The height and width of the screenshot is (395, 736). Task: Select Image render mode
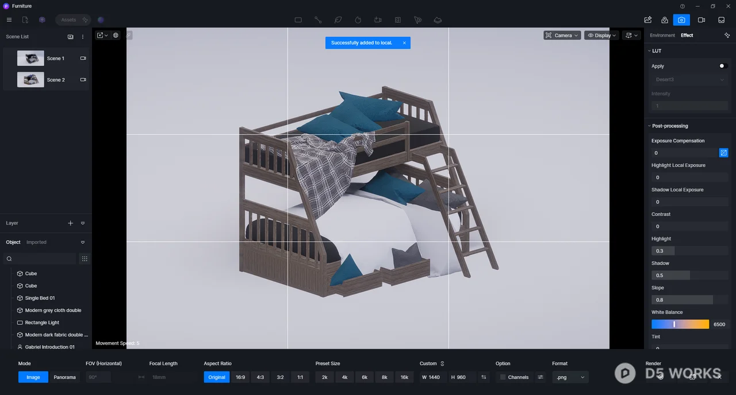33,377
